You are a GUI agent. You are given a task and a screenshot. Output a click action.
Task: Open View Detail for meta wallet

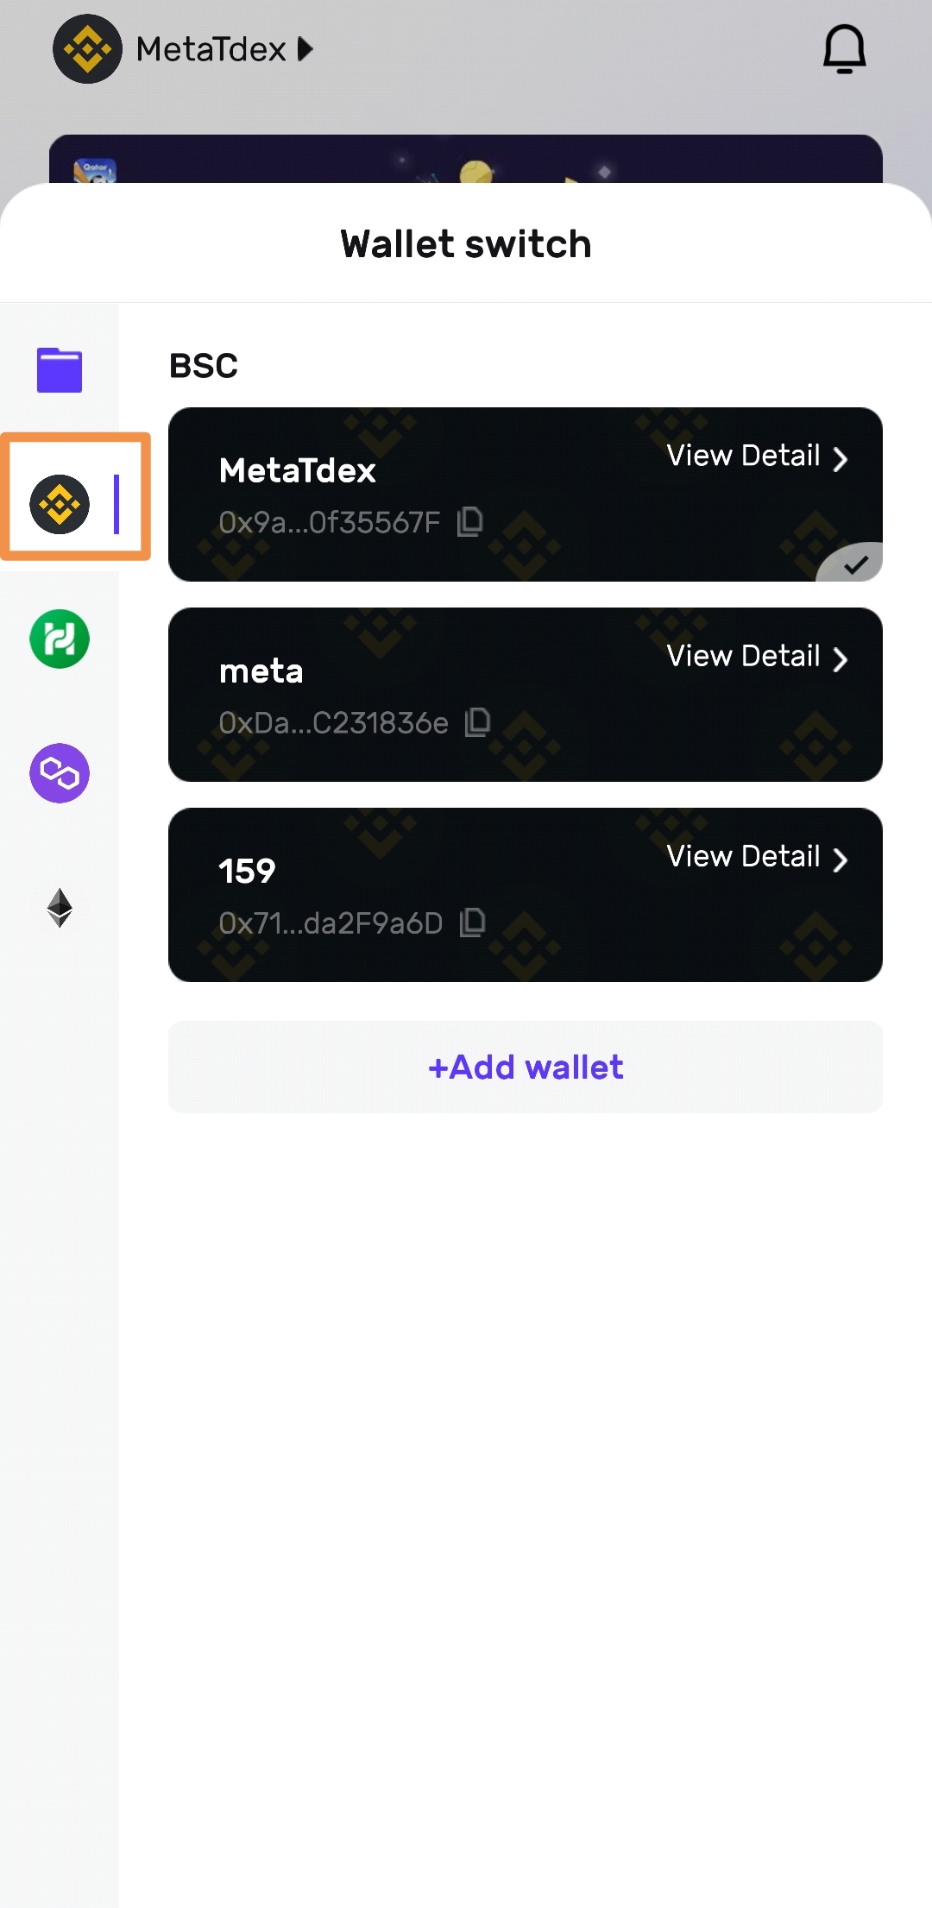[757, 657]
